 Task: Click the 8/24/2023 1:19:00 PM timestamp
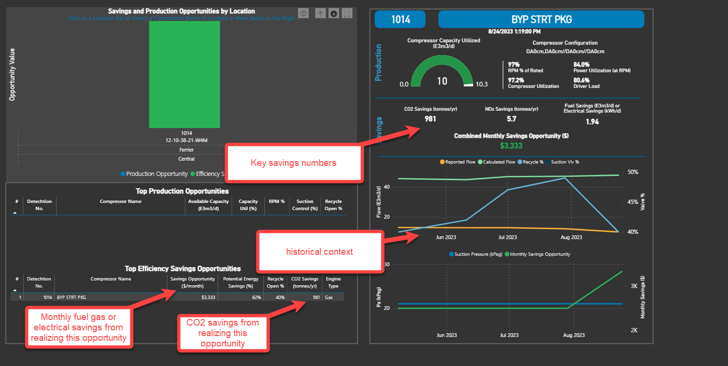click(x=514, y=31)
